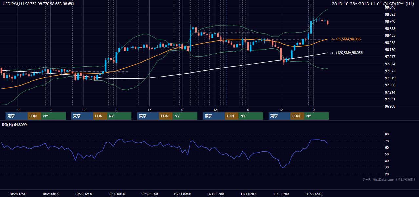The height and width of the screenshot is (197, 419).
Task: Click the 10/31 12:00 time axis label
Action: click(x=215, y=194)
